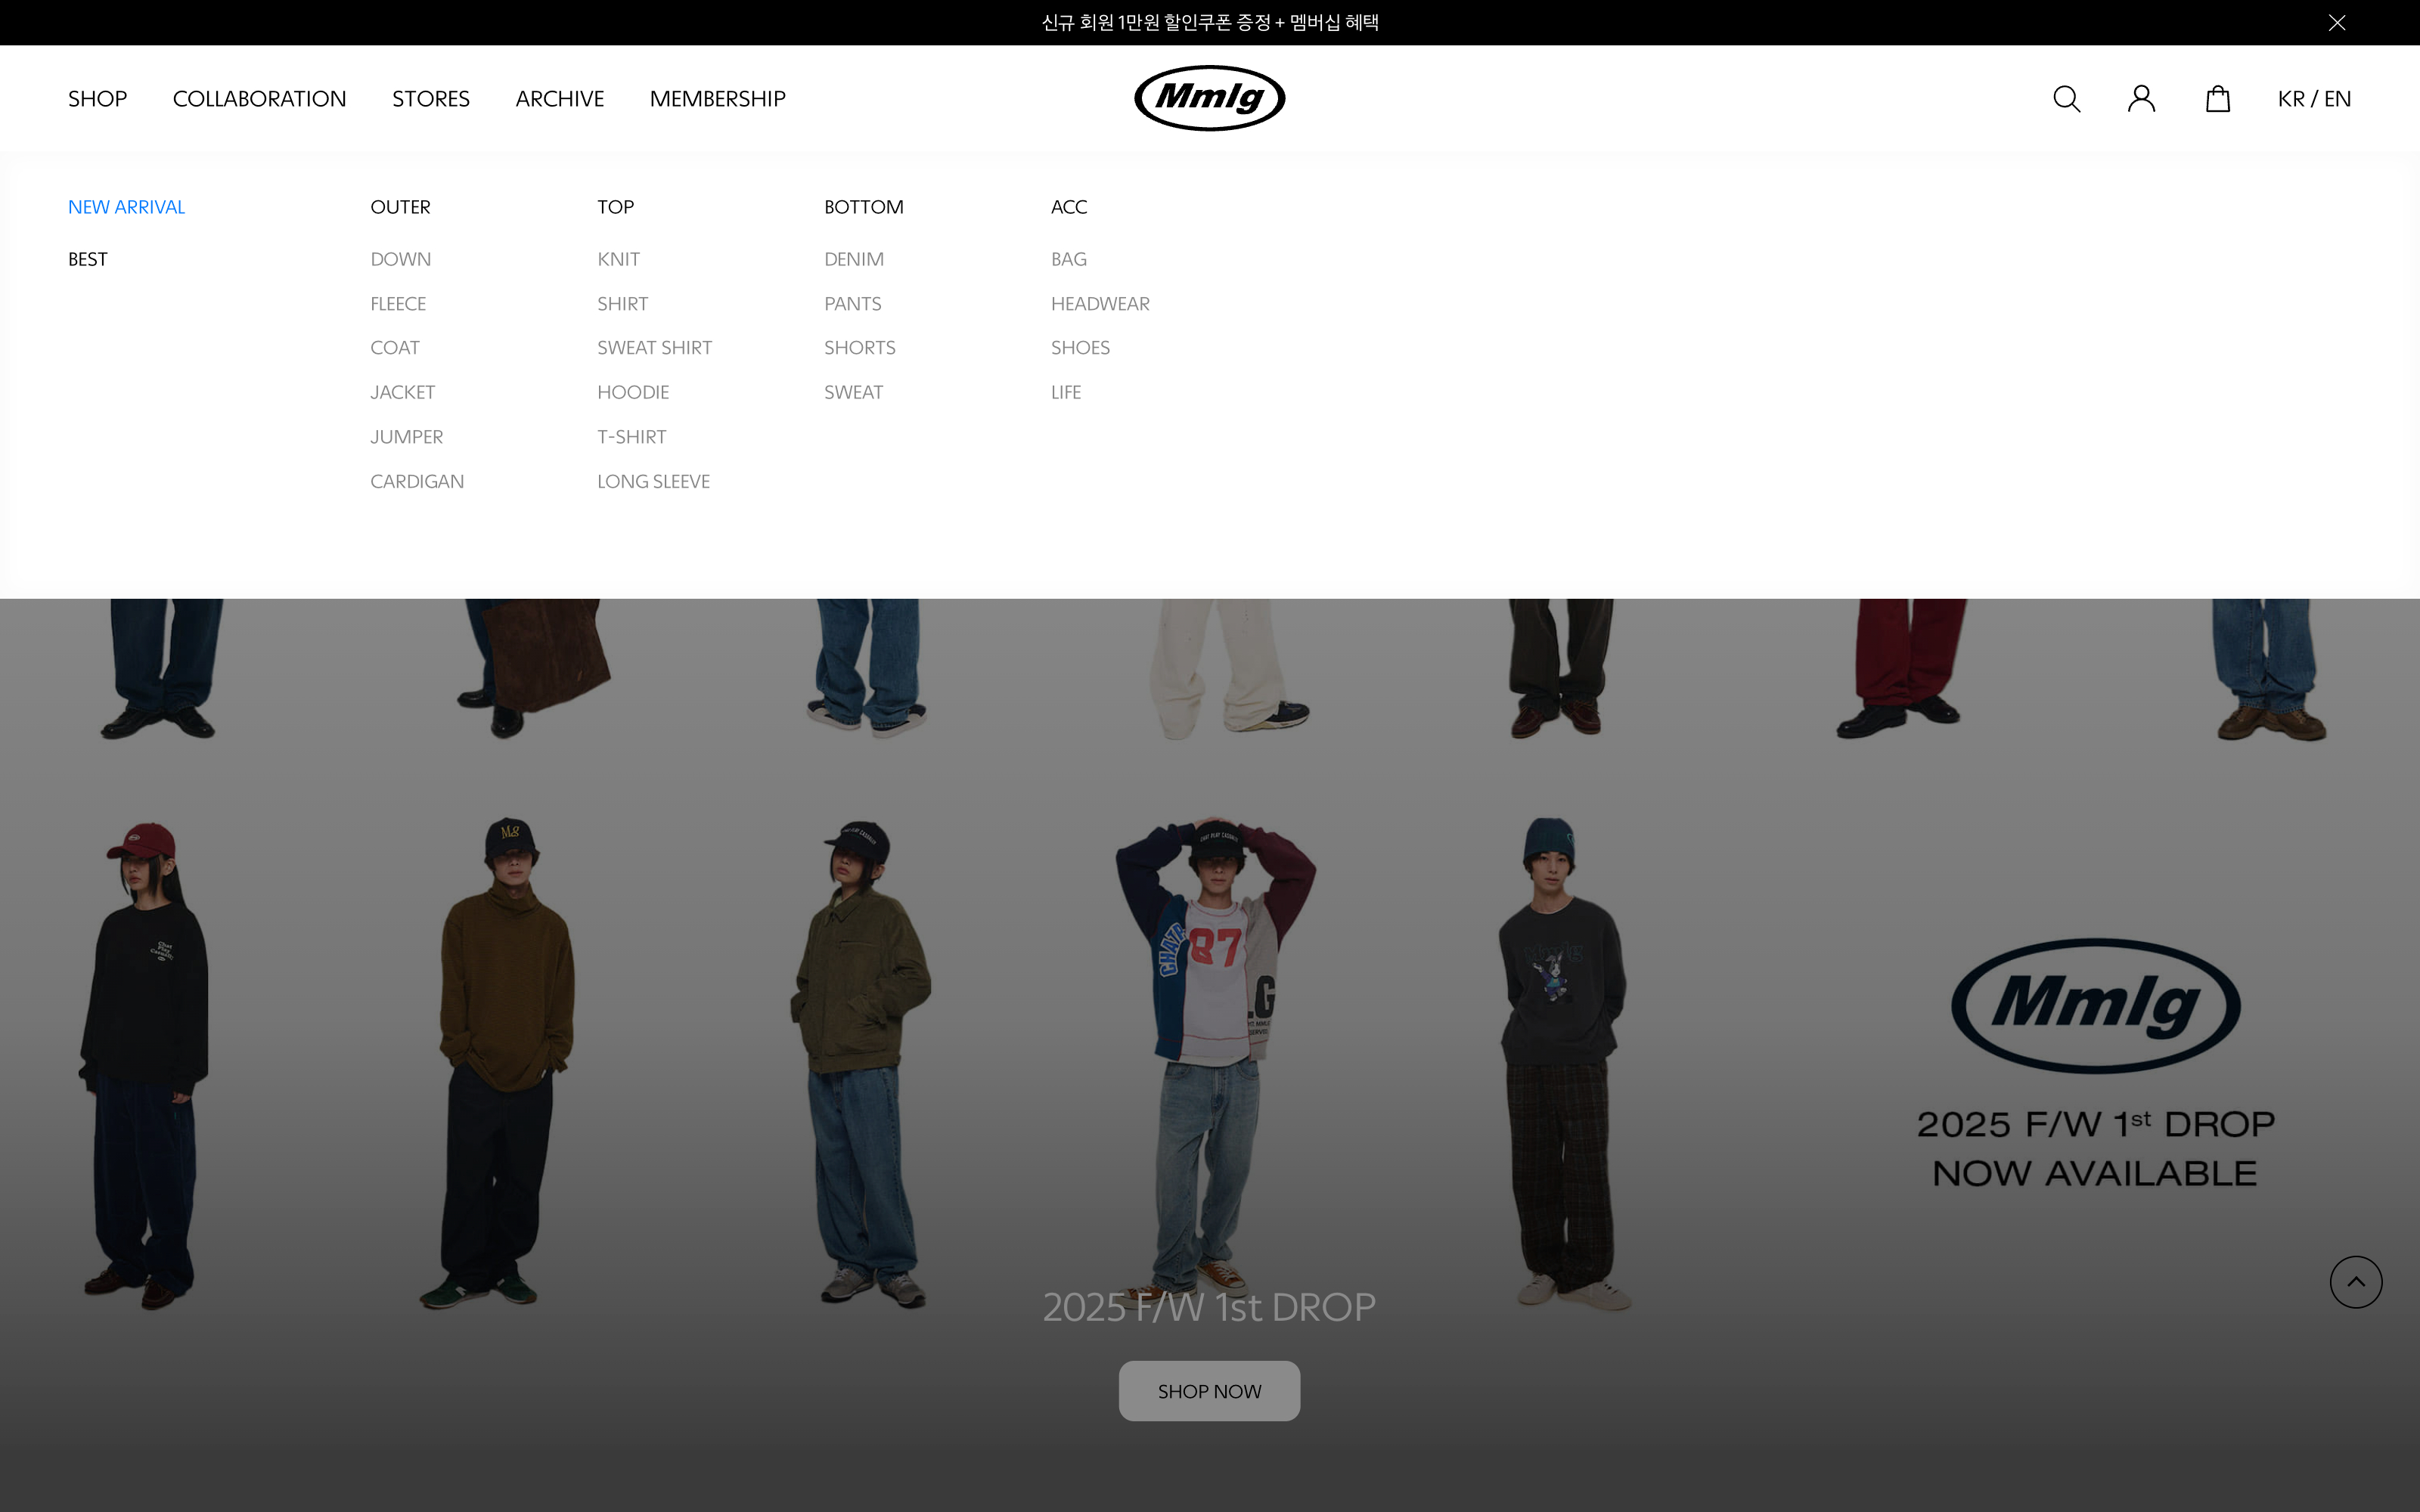This screenshot has height=1512, width=2420.
Task: Select MEMBERSHIP in the navigation
Action: (x=717, y=99)
